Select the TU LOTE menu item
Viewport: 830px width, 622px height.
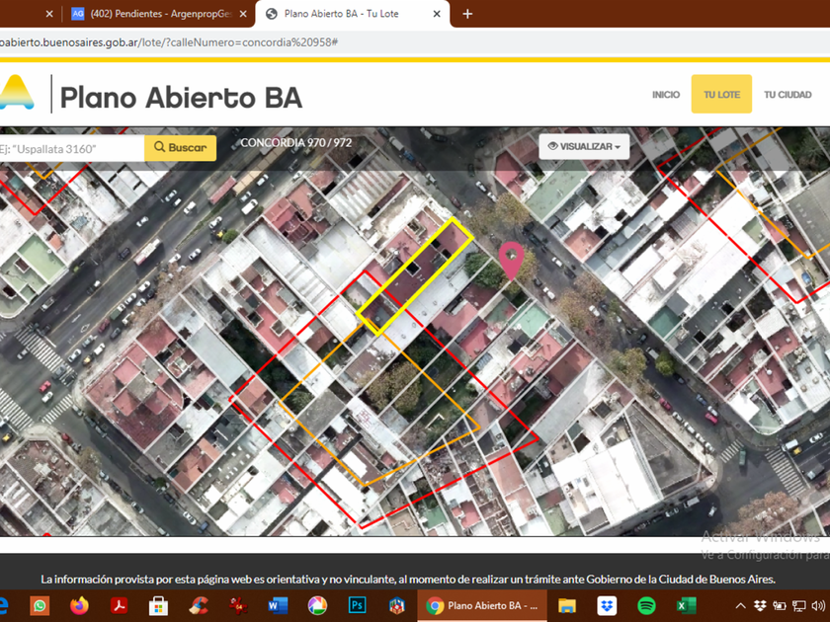coord(721,95)
